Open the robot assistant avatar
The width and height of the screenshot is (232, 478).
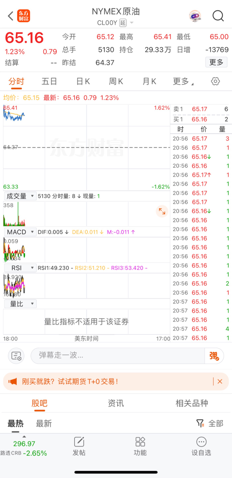[195, 16]
